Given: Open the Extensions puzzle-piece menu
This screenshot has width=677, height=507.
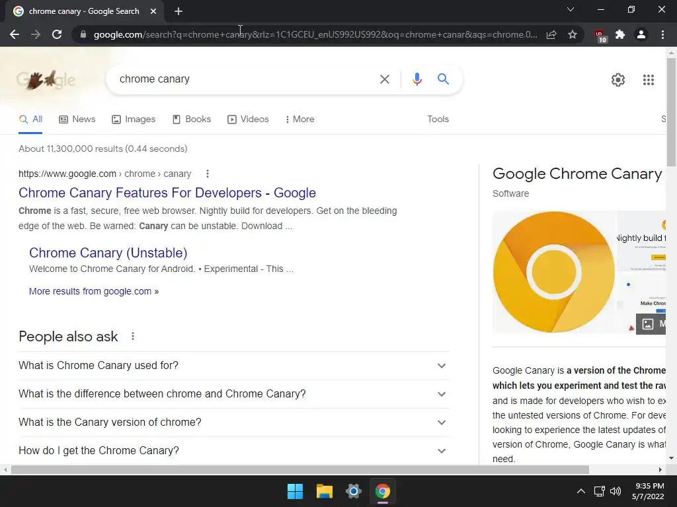Looking at the screenshot, I should click(620, 34).
